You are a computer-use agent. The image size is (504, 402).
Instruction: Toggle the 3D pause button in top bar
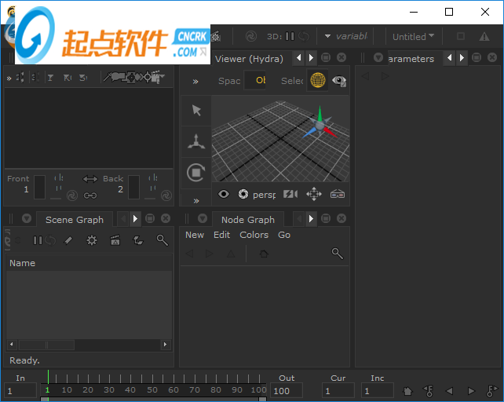289,36
